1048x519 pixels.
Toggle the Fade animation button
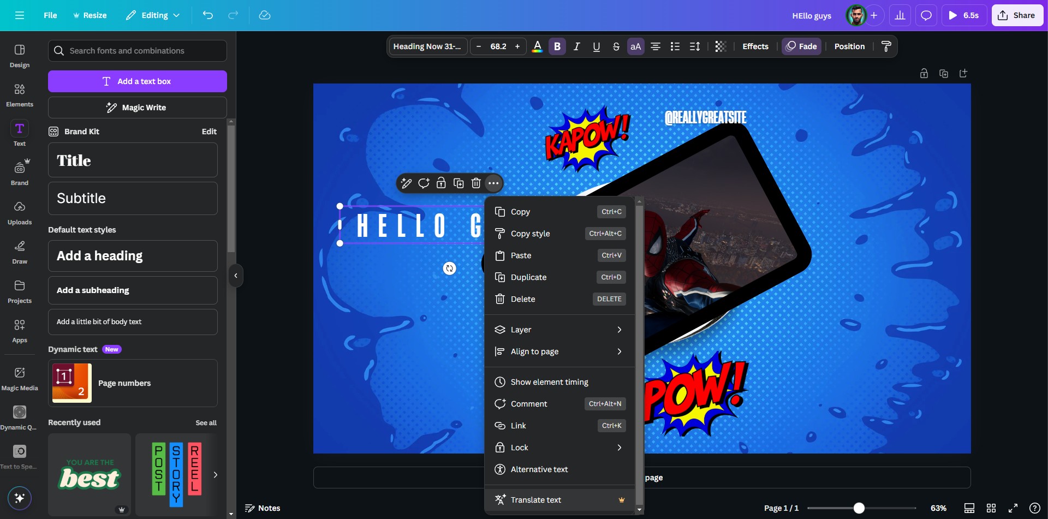(x=801, y=46)
